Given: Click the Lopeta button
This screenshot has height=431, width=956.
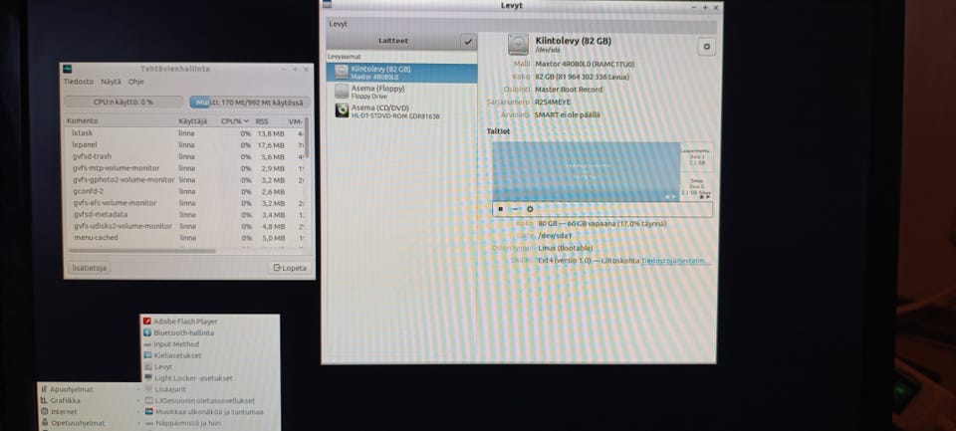Looking at the screenshot, I should pos(290,268).
